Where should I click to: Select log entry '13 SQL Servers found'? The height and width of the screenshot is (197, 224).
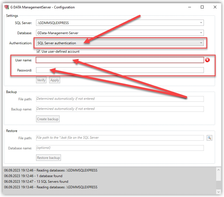click(x=36, y=182)
